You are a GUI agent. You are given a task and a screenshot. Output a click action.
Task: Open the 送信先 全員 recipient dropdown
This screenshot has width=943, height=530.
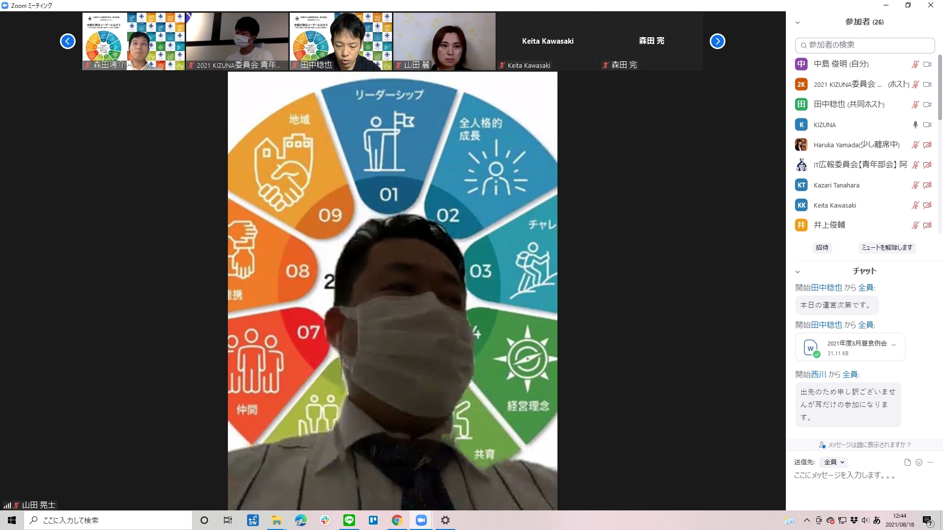[834, 462]
